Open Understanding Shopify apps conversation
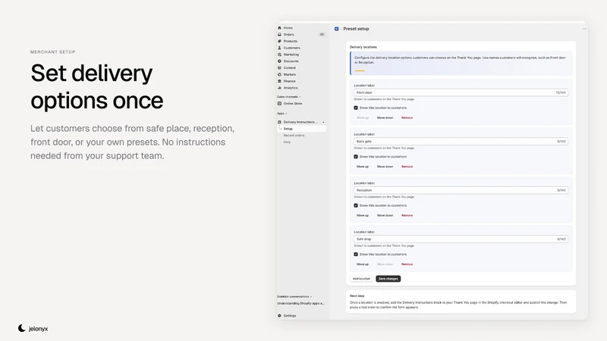The width and height of the screenshot is (607, 341). pyautogui.click(x=300, y=304)
